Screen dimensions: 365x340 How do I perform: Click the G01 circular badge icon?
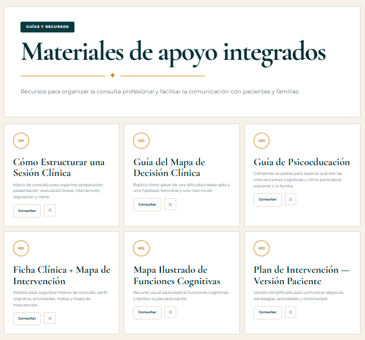pyautogui.click(x=21, y=141)
